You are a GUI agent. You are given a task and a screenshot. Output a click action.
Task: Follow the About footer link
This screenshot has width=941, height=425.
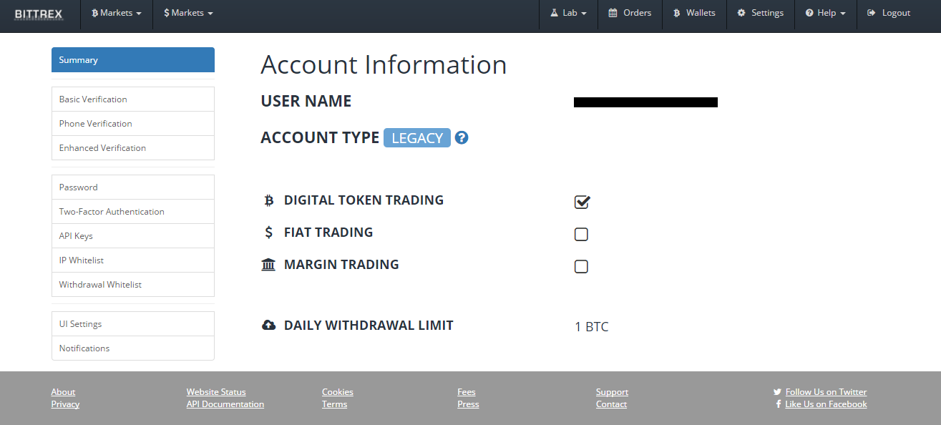tap(63, 392)
